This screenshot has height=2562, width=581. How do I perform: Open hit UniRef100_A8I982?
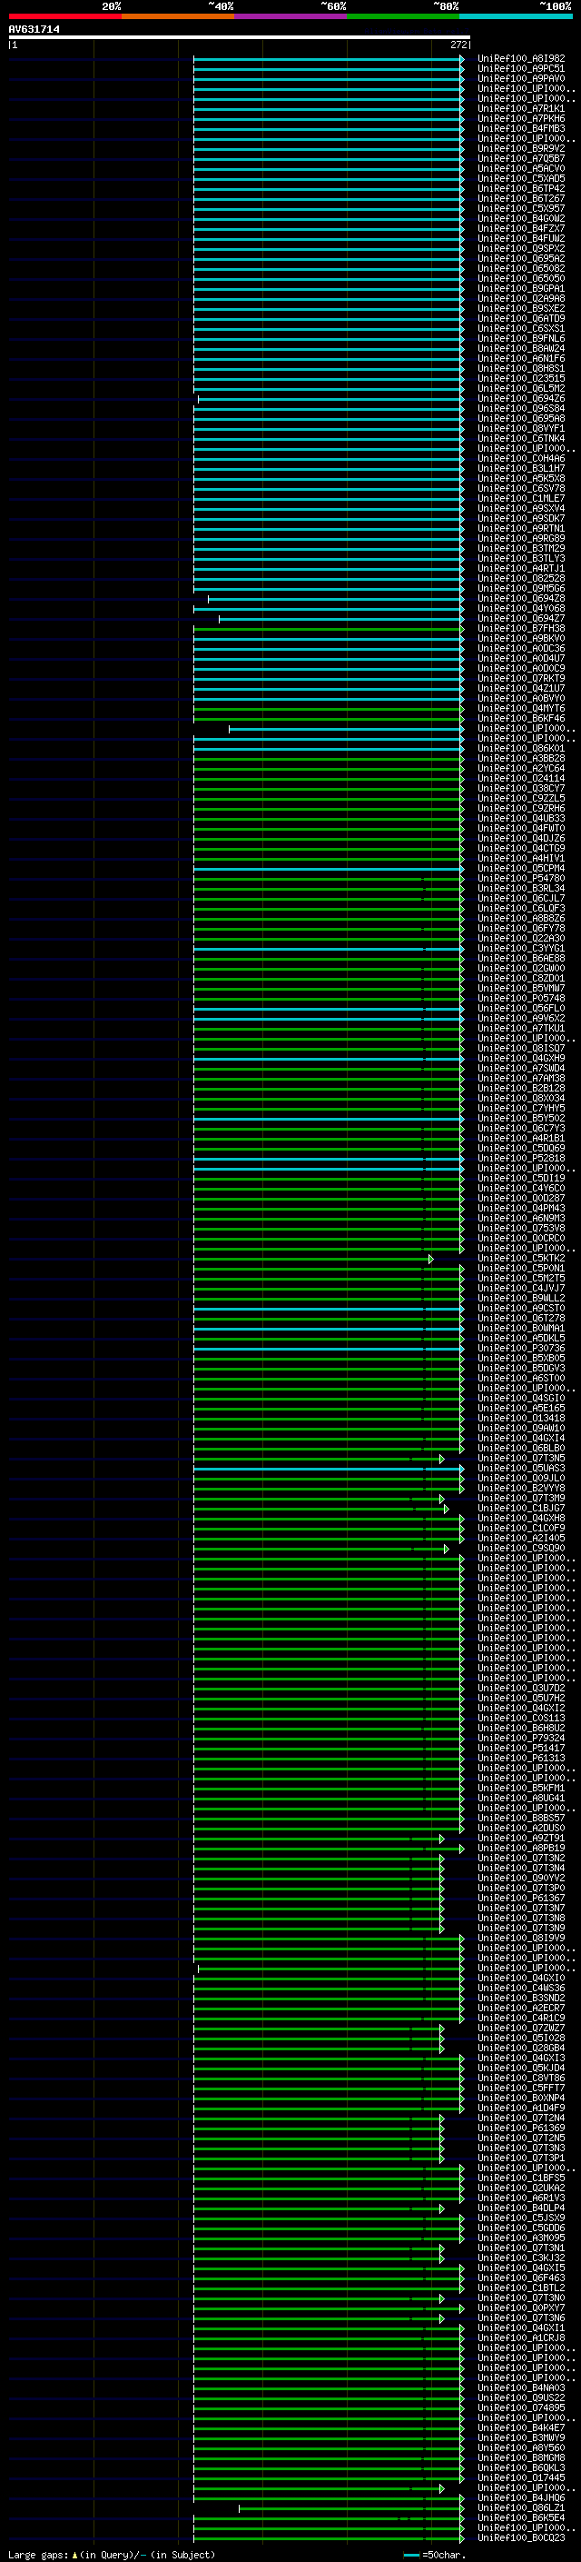pos(521,59)
